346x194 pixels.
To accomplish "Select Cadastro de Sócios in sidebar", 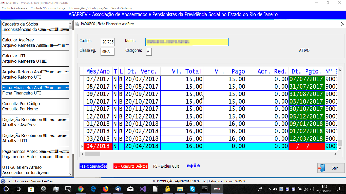I will click(20, 24).
